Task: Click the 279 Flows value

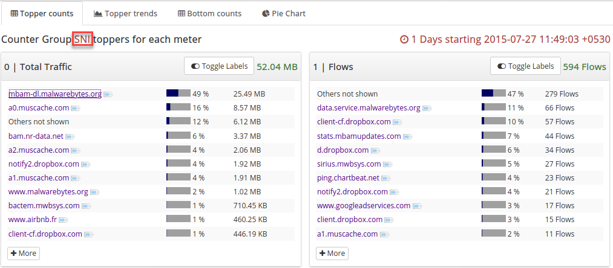Action: pyautogui.click(x=562, y=94)
